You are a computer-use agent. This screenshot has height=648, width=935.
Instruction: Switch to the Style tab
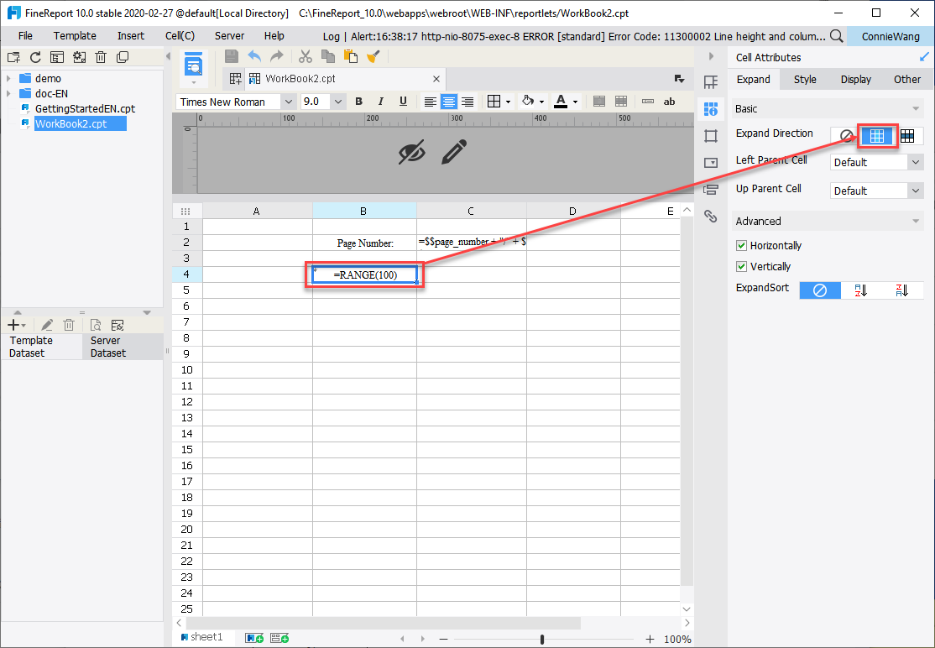pyautogui.click(x=805, y=79)
